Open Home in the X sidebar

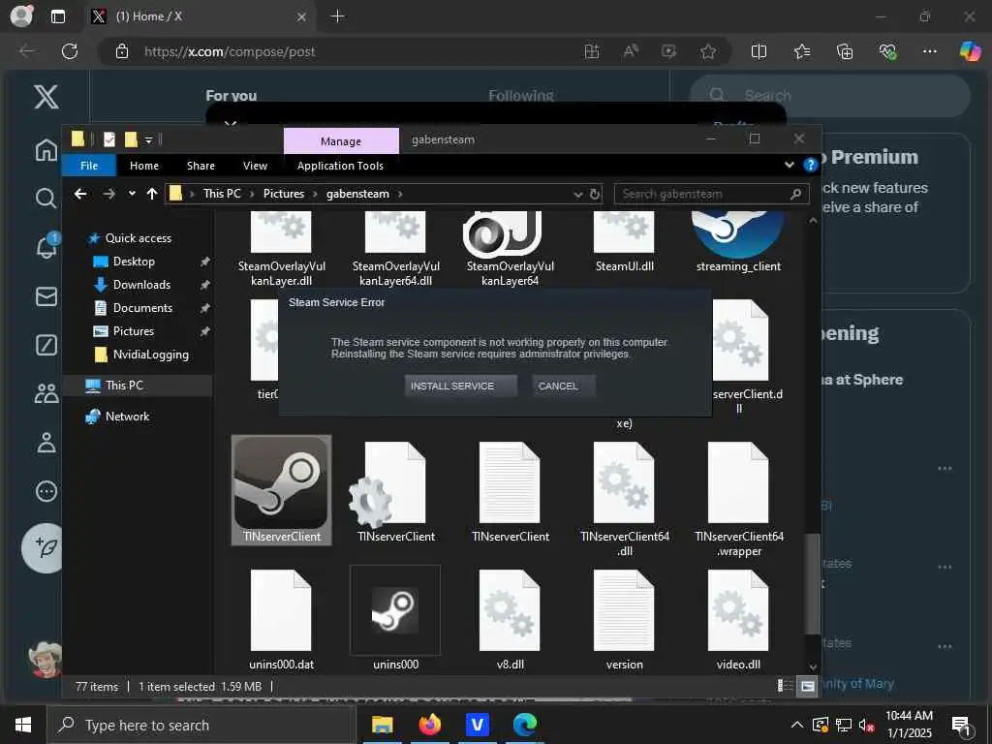[x=46, y=150]
